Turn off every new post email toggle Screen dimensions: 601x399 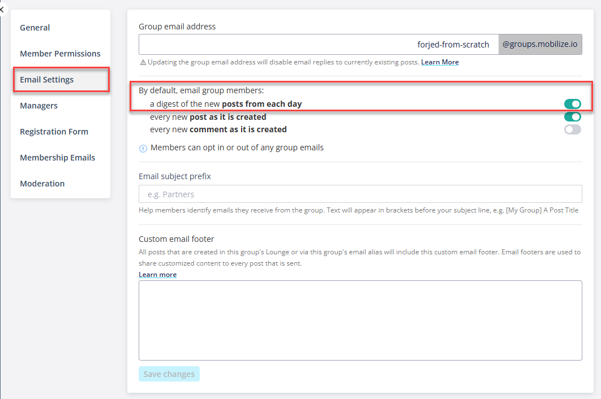572,117
